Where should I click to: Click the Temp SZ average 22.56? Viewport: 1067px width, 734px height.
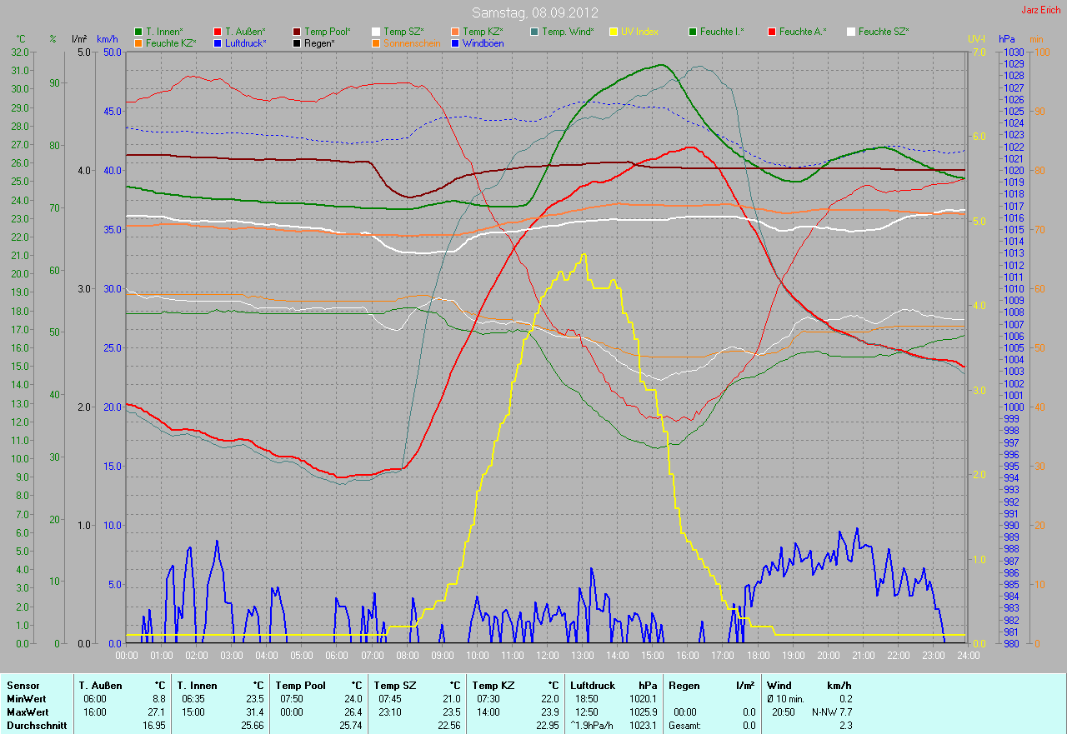448,726
